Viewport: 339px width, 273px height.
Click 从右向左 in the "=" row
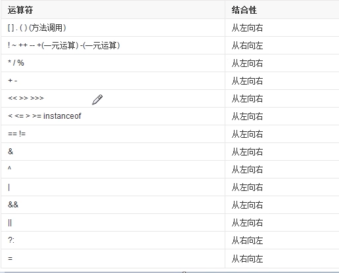coord(247,259)
